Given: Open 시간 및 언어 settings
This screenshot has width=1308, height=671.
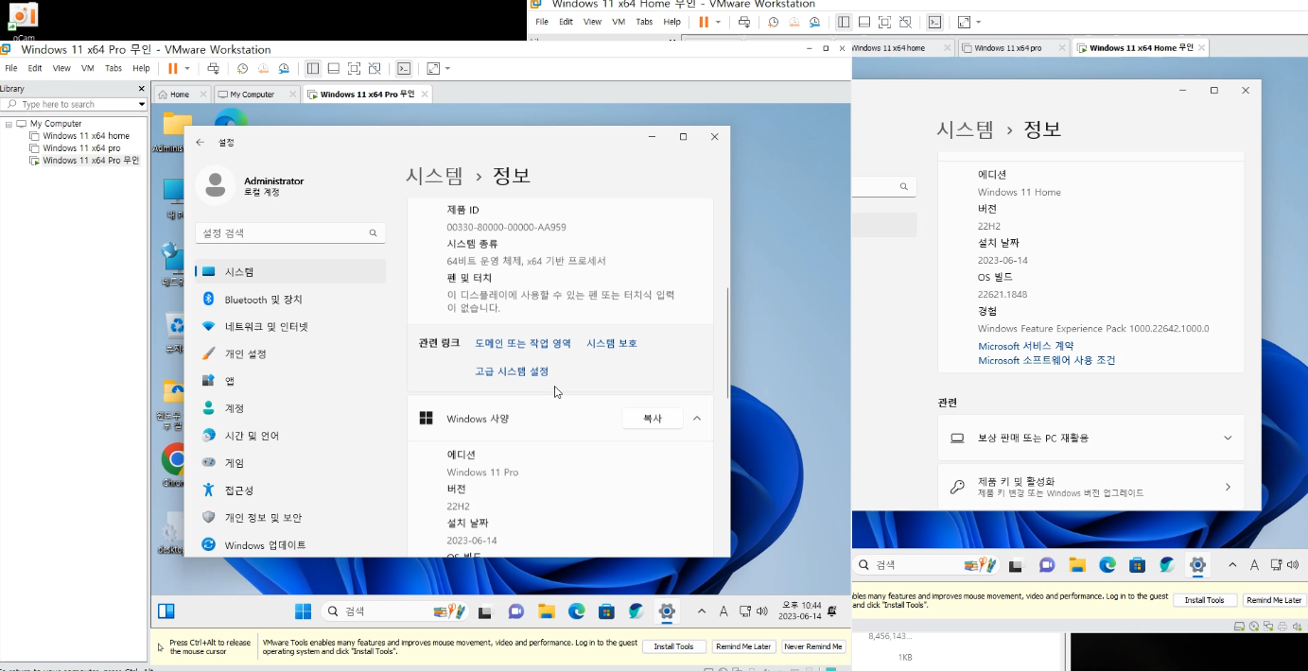Looking at the screenshot, I should (290, 436).
